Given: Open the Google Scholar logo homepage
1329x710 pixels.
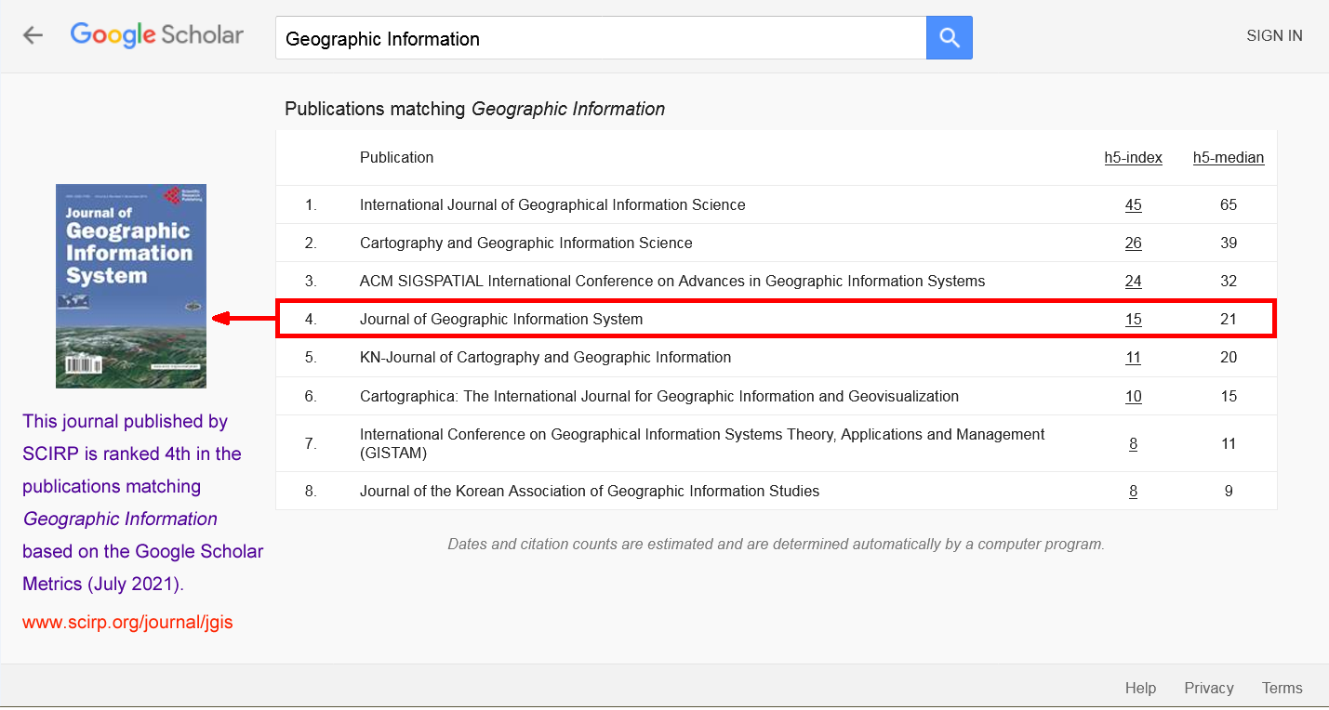Looking at the screenshot, I should coord(156,35).
